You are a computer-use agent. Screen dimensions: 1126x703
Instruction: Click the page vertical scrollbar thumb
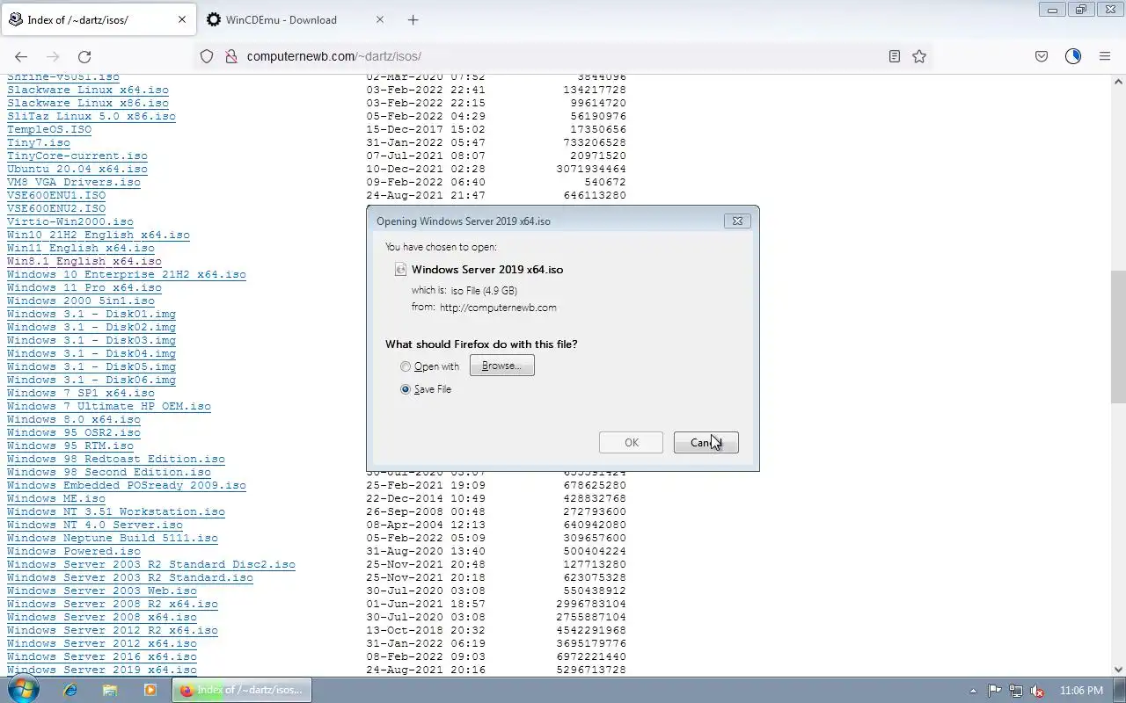pos(1118,336)
